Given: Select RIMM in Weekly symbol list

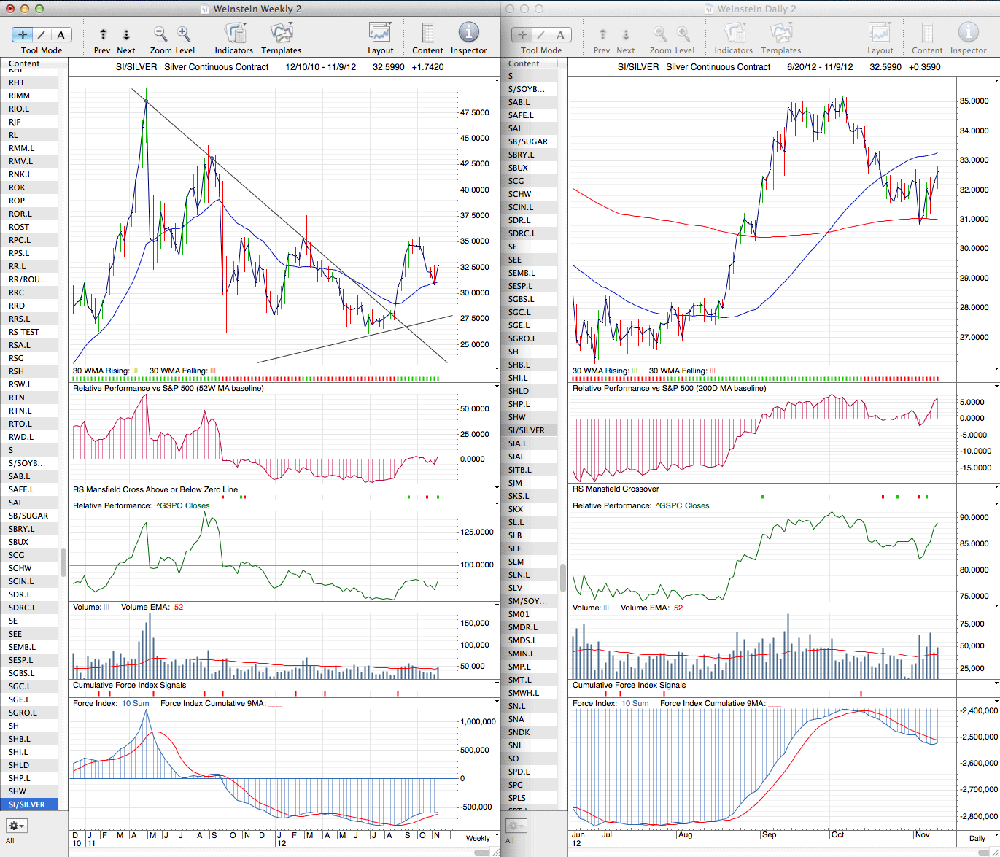Looking at the screenshot, I should (29, 96).
